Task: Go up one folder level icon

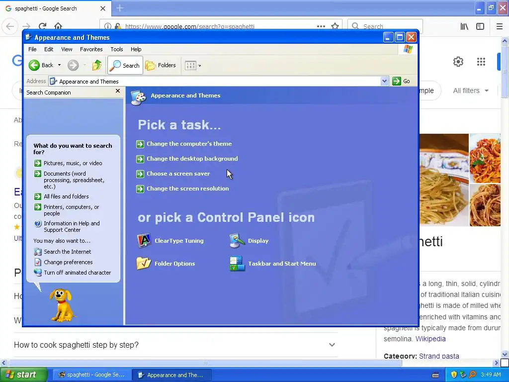Action: [96, 65]
